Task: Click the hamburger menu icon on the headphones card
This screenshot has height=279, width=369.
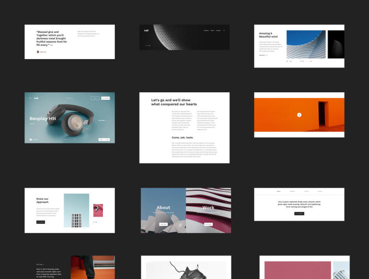Action: click(30, 98)
